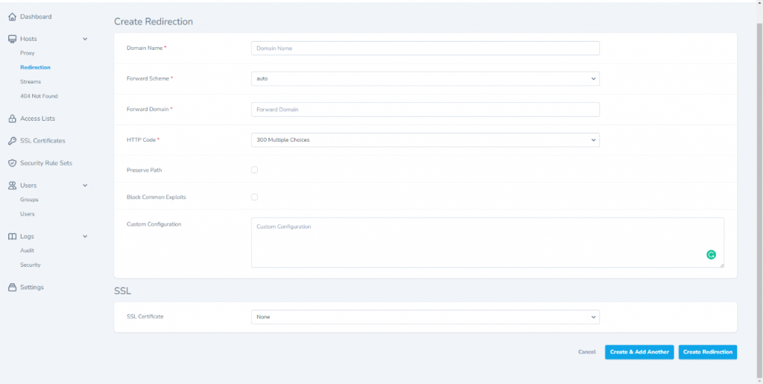Click the Cancel link
This screenshot has width=763, height=384.
coord(586,352)
